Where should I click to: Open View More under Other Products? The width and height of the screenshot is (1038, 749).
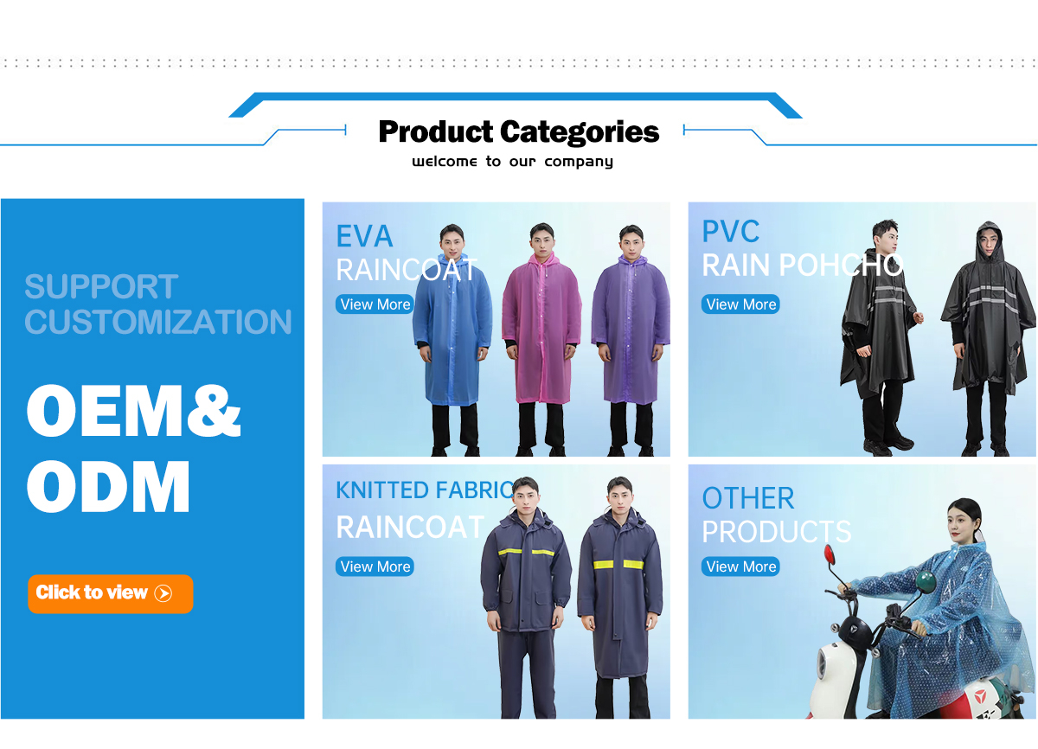[x=740, y=567]
